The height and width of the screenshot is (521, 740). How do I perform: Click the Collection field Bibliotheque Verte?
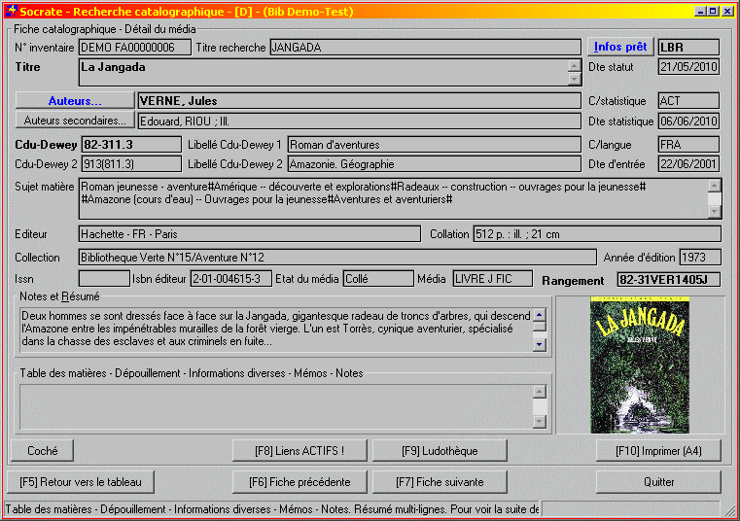click(x=337, y=258)
